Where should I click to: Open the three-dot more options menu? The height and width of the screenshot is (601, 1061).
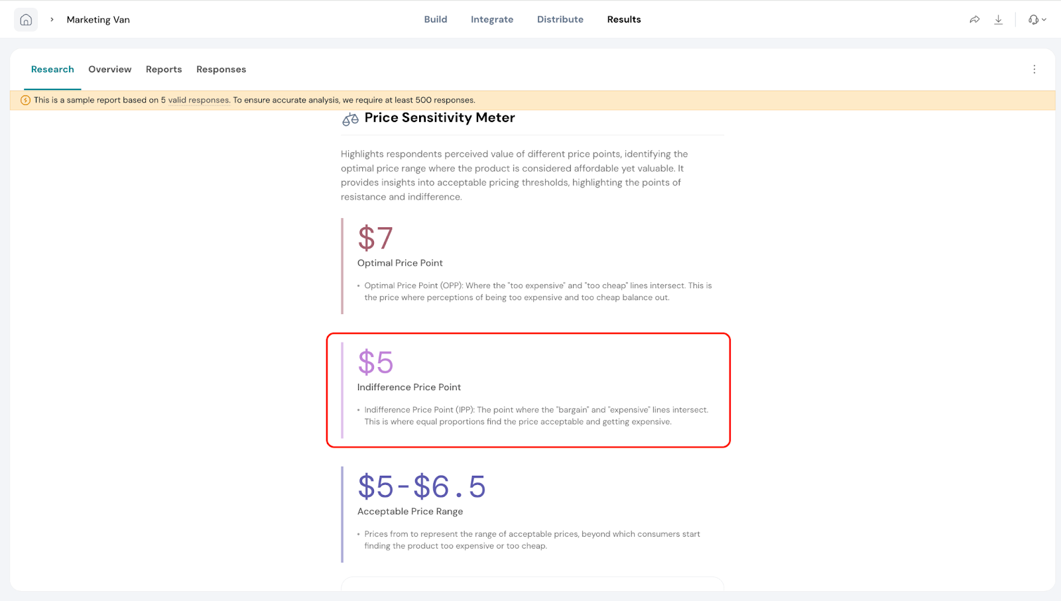(1034, 70)
